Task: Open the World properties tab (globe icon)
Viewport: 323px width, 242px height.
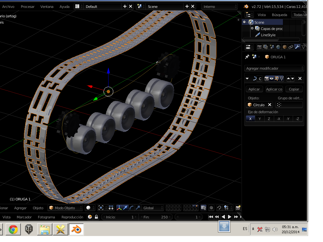Action: pos(278,47)
